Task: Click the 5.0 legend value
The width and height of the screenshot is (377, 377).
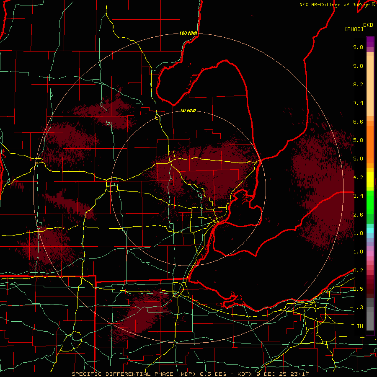Action: [358, 159]
